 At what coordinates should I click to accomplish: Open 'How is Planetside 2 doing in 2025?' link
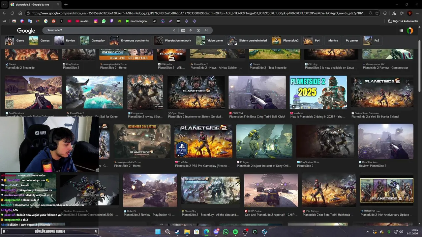(317, 117)
